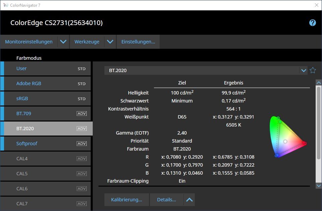The image size is (322, 211).
Task: Open Einstellungen settings
Action: tap(138, 42)
